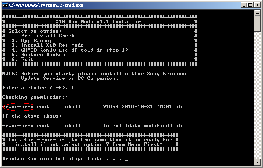Open the cmd.exe system menu icon

pyautogui.click(x=5, y=5)
